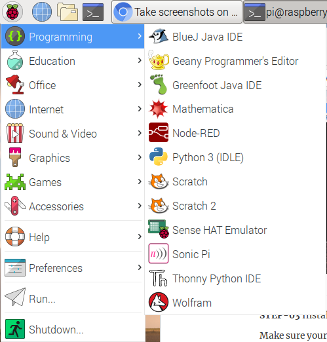Launch Node-RED from Programming submenu
The image size is (327, 342).
(x=235, y=133)
